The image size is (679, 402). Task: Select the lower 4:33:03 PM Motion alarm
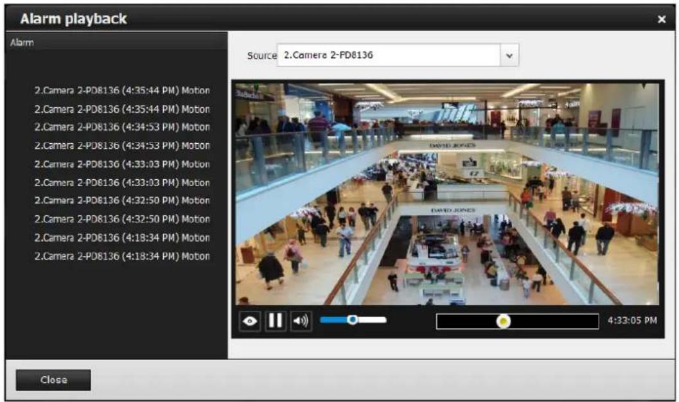click(x=122, y=182)
